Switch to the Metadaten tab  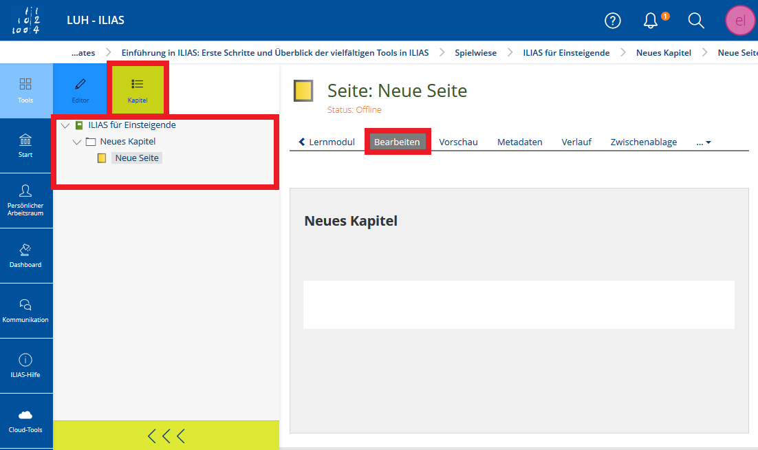click(x=520, y=142)
